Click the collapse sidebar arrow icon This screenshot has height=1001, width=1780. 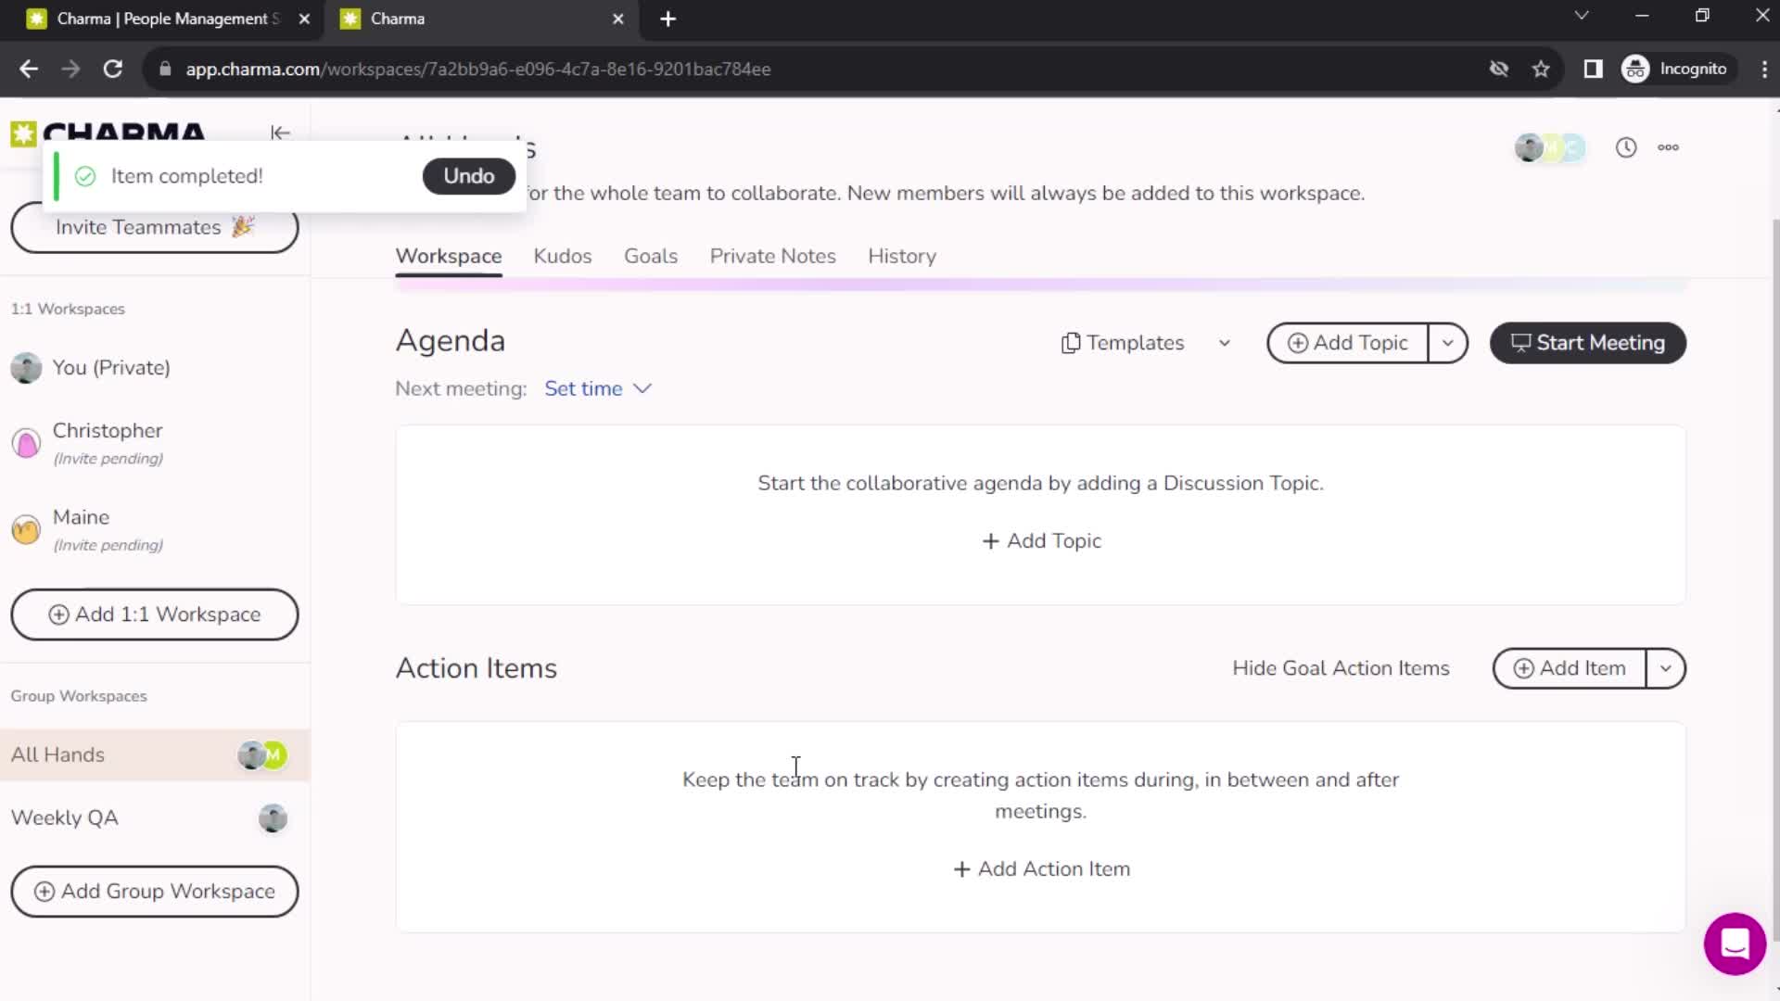pos(280,132)
